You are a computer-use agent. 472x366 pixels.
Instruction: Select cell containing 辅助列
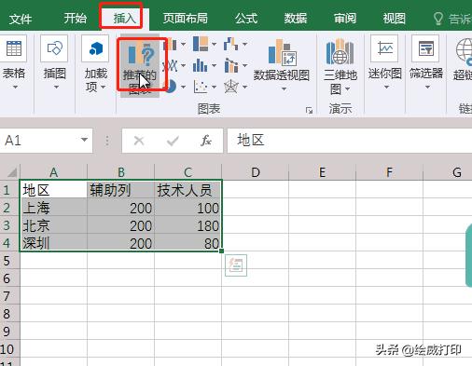point(120,190)
